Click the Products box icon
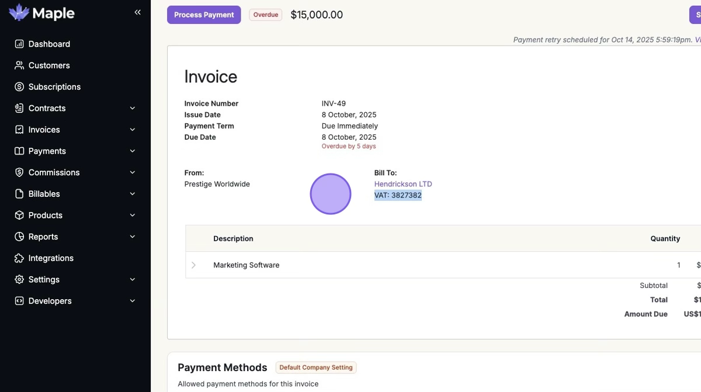This screenshot has width=701, height=392. (19, 215)
